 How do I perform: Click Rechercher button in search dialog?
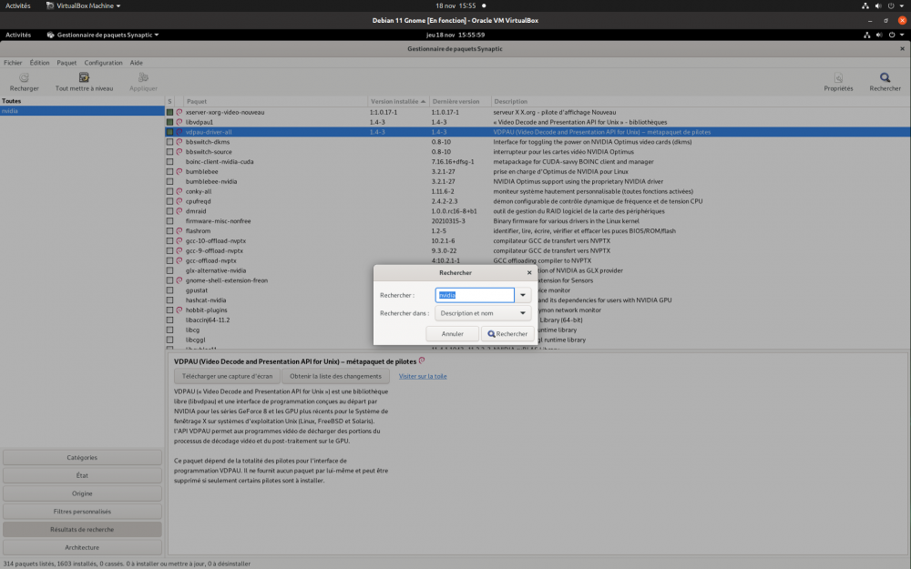tap(507, 334)
